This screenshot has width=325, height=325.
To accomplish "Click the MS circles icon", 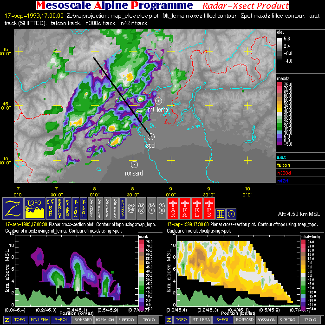I will (151, 208).
